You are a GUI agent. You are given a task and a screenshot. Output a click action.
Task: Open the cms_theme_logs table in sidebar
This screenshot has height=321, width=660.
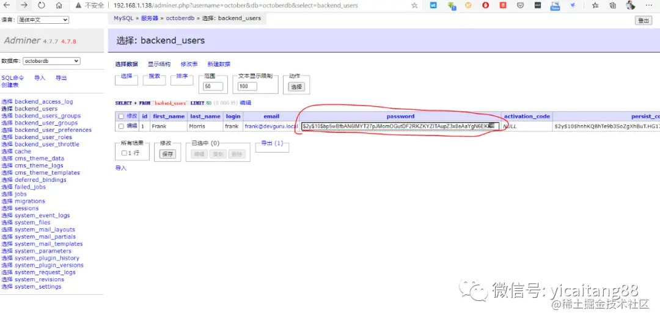pyautogui.click(x=38, y=165)
